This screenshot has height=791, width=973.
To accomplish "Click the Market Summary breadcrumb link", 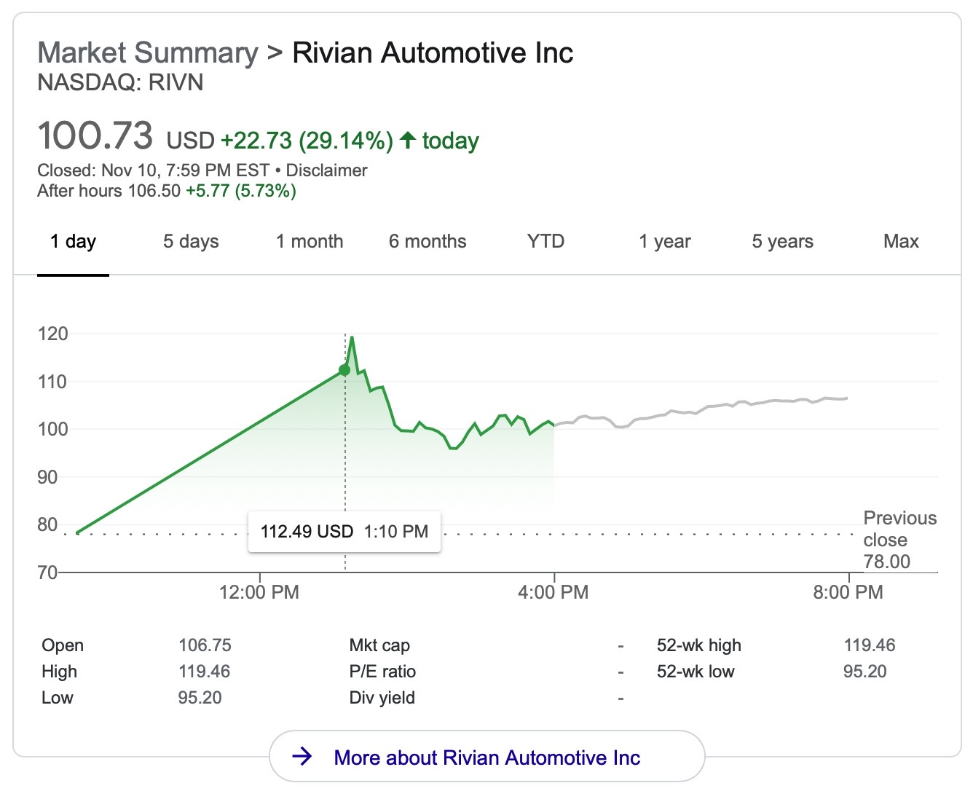I will tap(148, 53).
